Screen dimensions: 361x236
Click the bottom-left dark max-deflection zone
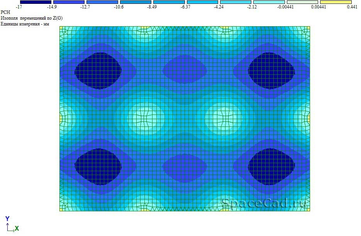[x=98, y=167]
